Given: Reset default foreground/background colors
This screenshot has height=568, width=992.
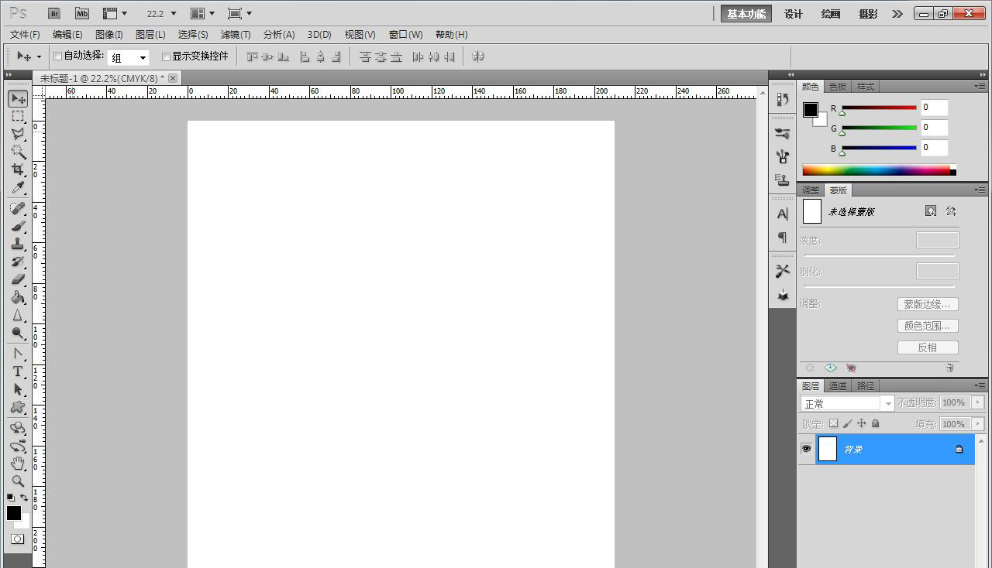Looking at the screenshot, I should [11, 498].
